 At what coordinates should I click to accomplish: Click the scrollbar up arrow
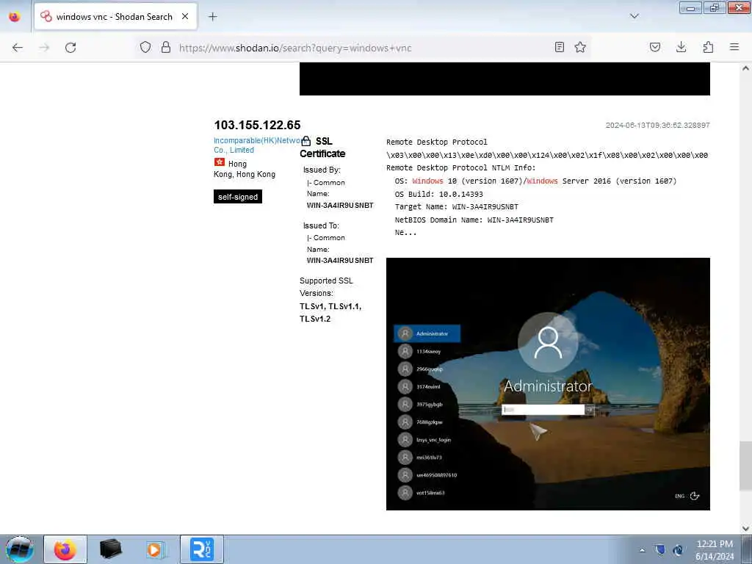click(745, 68)
